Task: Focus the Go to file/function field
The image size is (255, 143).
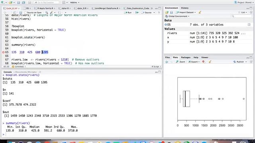Action: 46,3
